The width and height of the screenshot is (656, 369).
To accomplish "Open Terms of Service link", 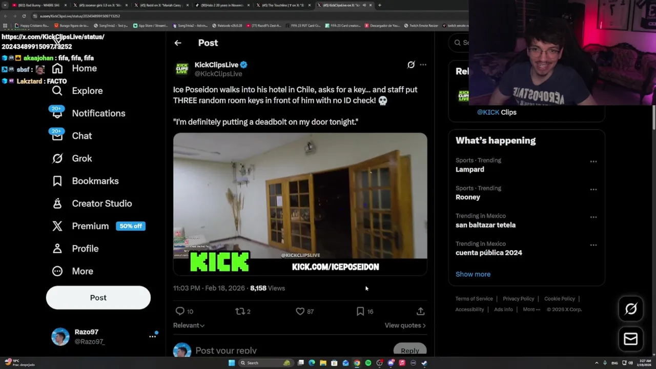I will point(474,299).
